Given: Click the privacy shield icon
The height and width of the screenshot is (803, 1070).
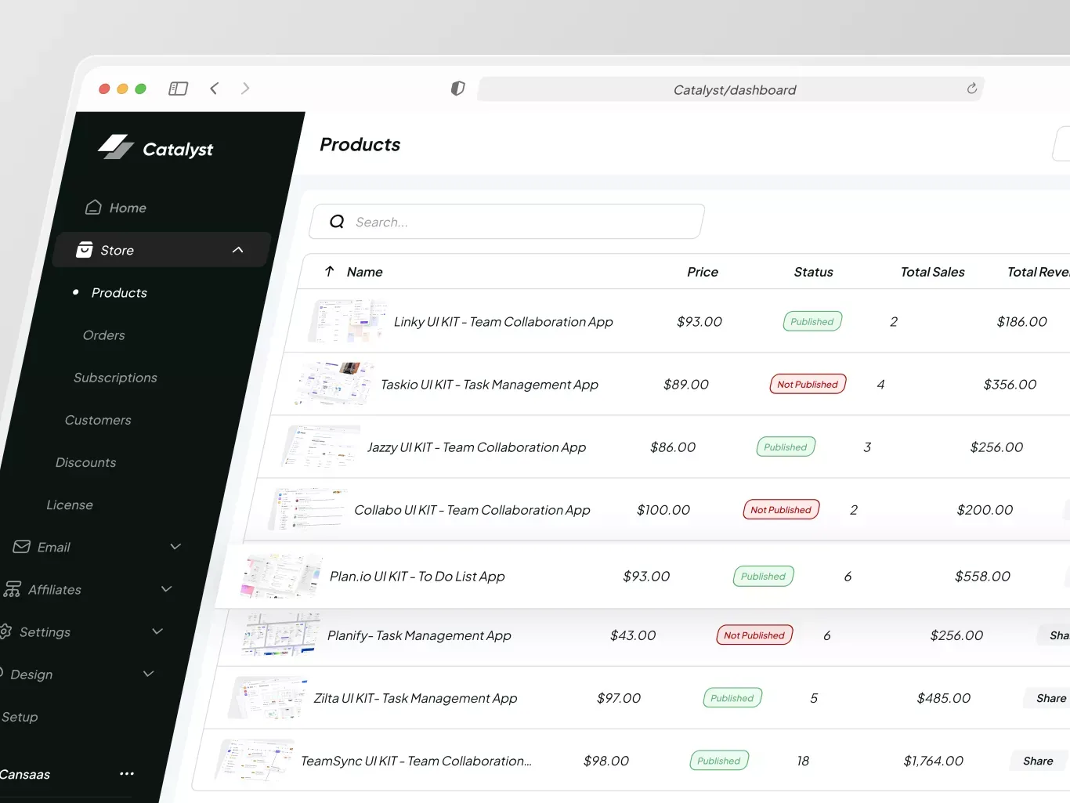Looking at the screenshot, I should pyautogui.click(x=458, y=89).
